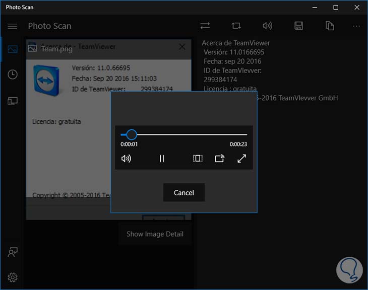Open the device screen sidebar icon
The image size is (368, 290).
pos(13,101)
